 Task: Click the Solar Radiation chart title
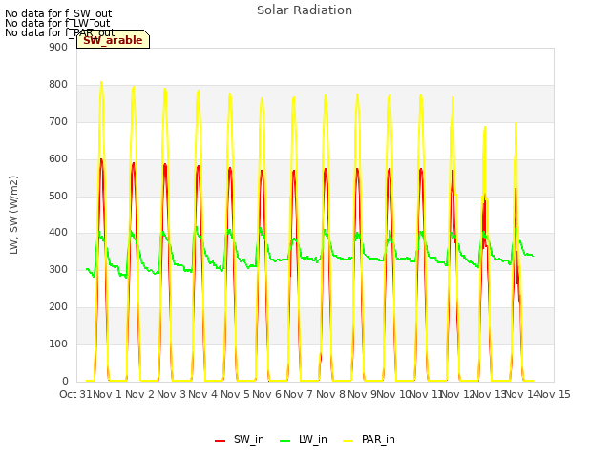305,10
